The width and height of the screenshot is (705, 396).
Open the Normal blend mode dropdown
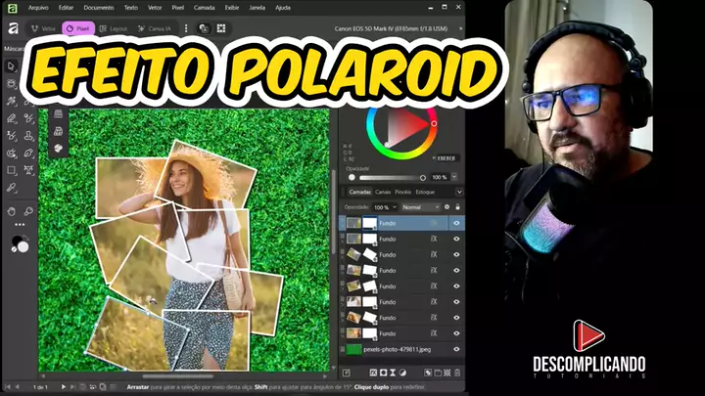[x=419, y=207]
